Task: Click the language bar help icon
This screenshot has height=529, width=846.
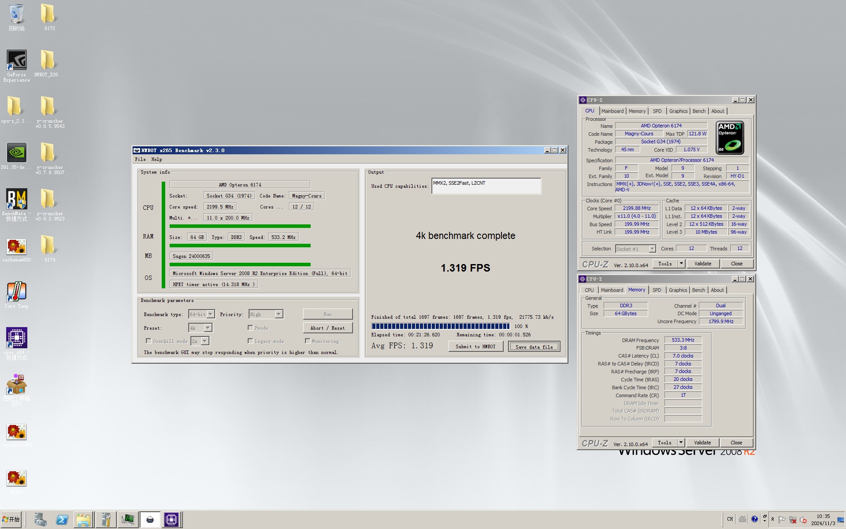Action: tap(755, 519)
